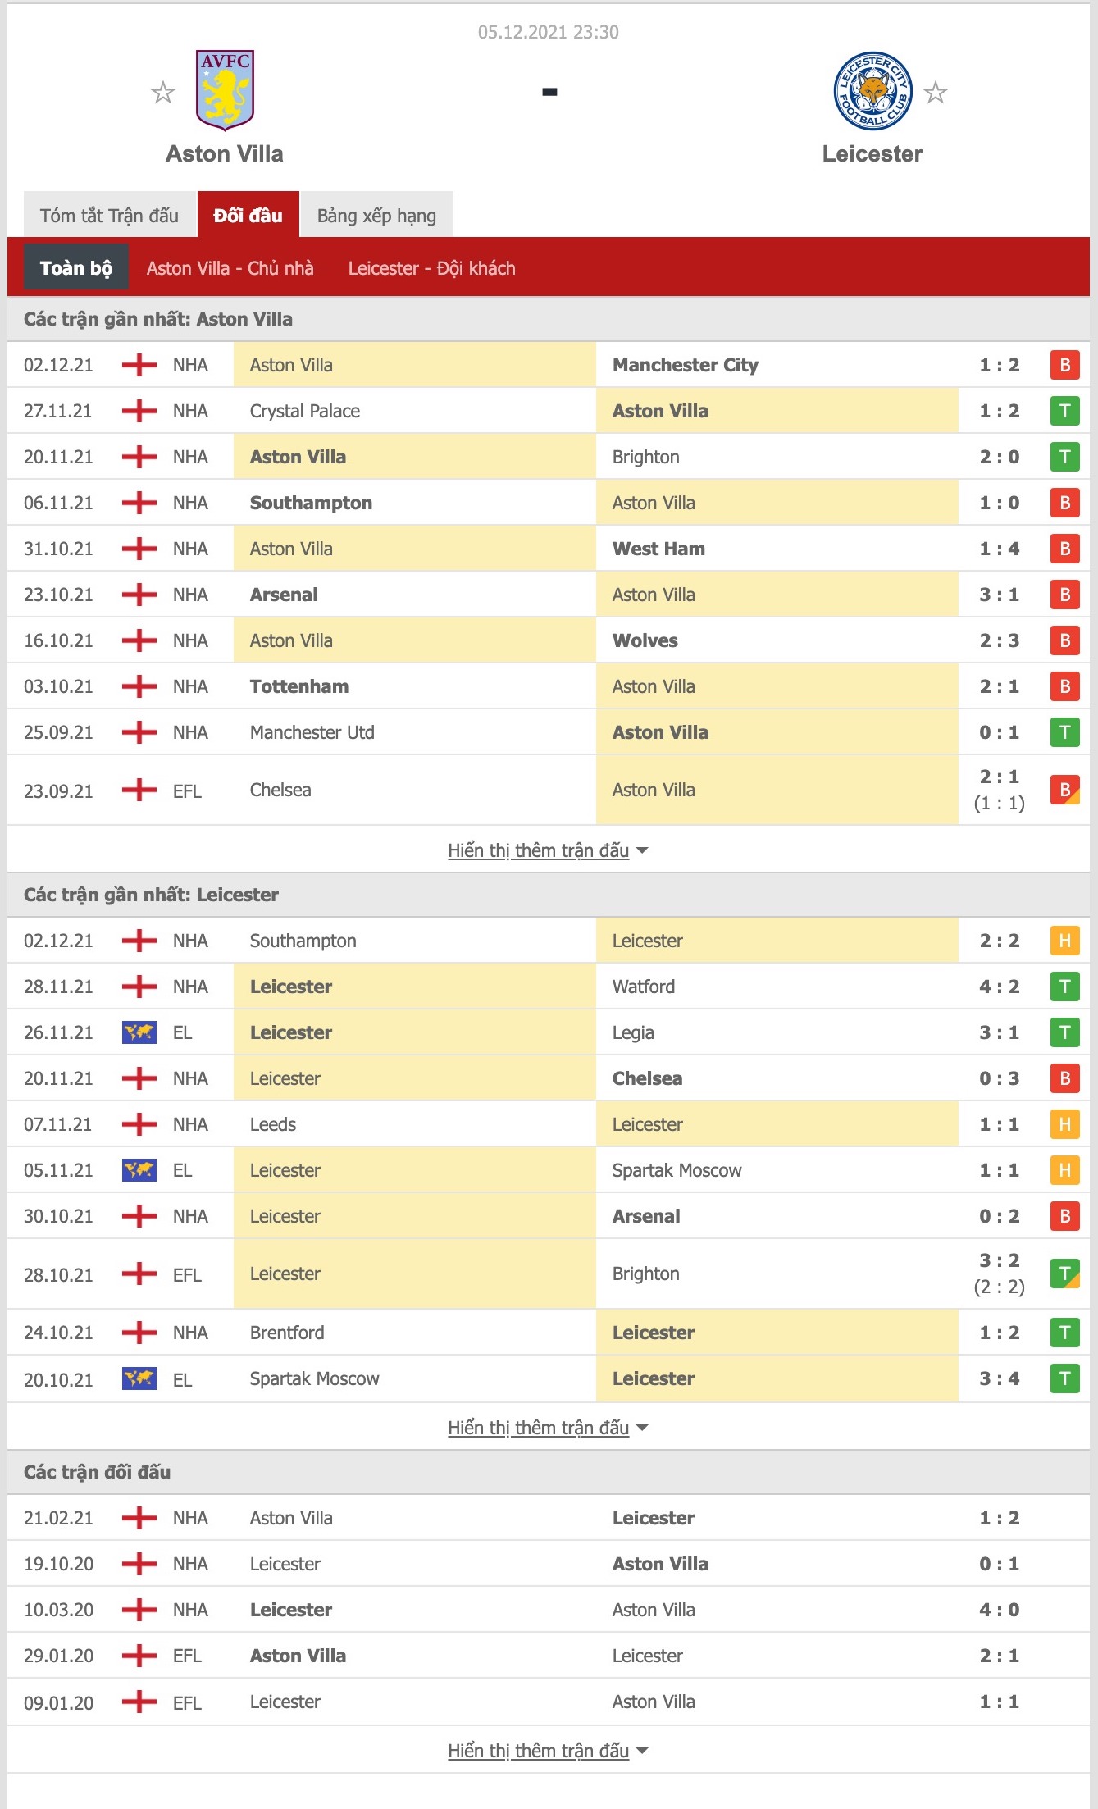The width and height of the screenshot is (1098, 1809).
Task: Click the loss badge for Aston Villa vs Wolves
Action: click(x=1065, y=640)
